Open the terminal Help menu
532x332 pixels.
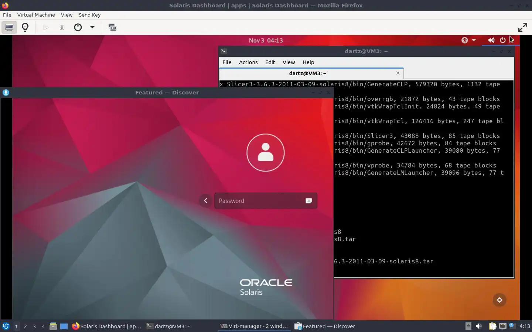point(308,62)
